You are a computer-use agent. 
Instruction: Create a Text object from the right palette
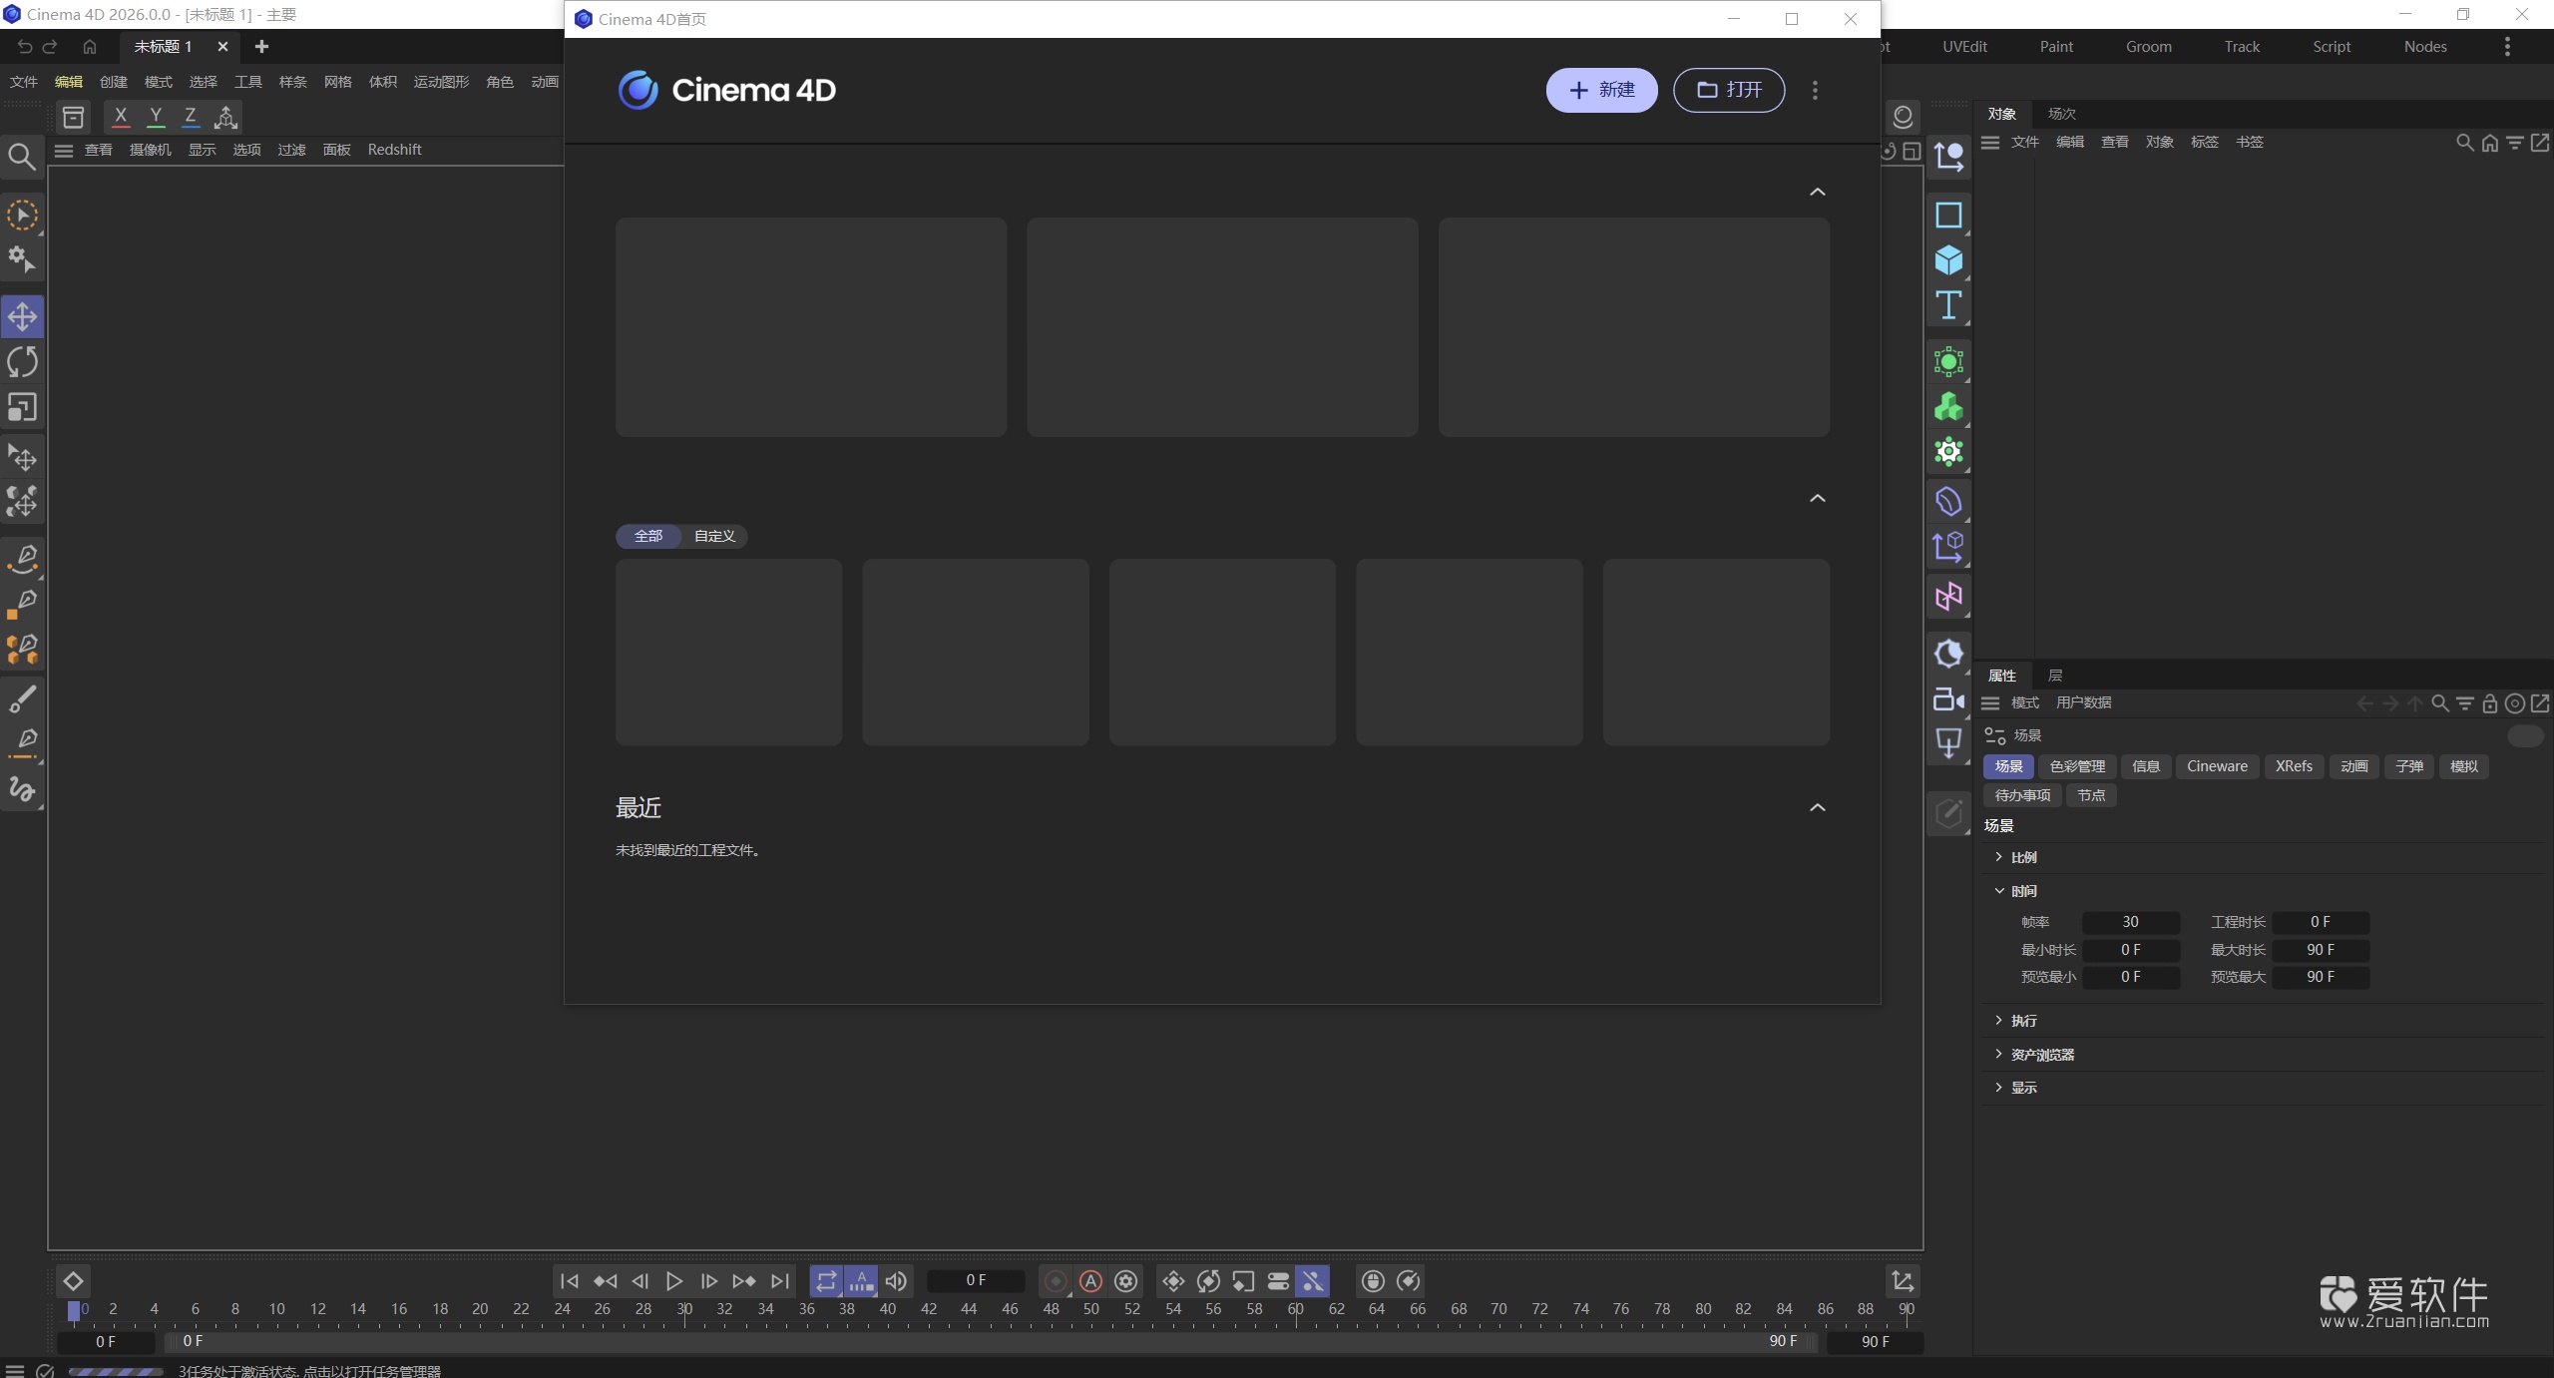(1947, 305)
